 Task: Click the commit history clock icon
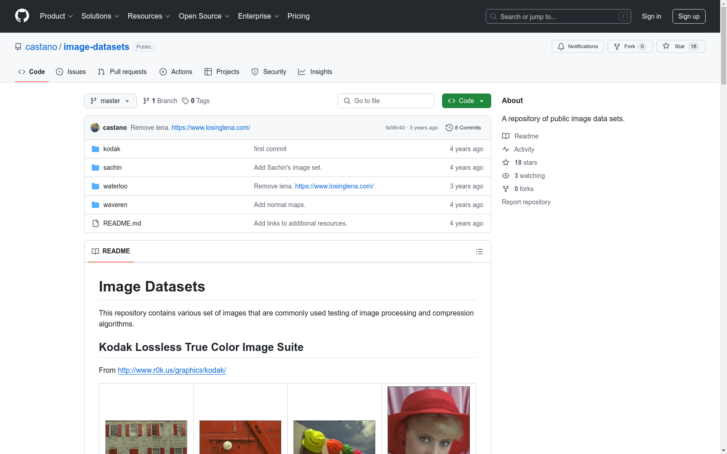point(449,128)
